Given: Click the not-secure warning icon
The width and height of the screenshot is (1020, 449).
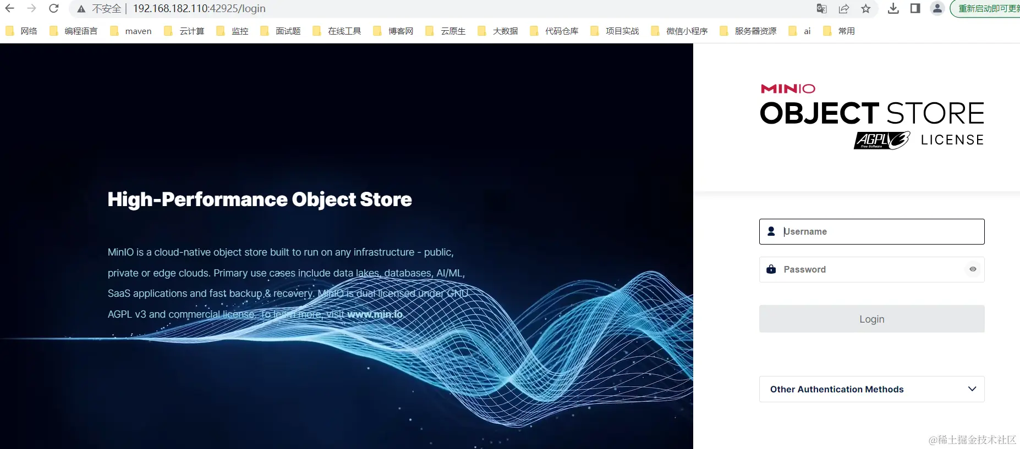Looking at the screenshot, I should 81,9.
